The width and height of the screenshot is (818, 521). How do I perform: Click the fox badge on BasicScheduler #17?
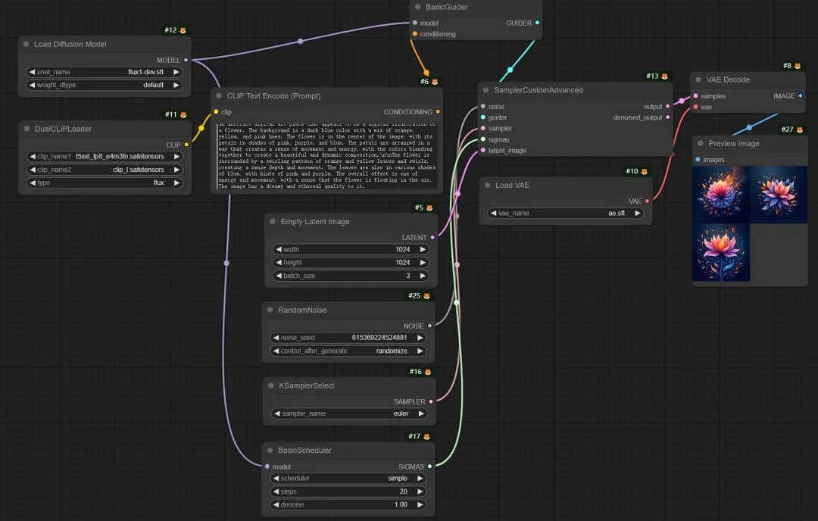pyautogui.click(x=426, y=436)
